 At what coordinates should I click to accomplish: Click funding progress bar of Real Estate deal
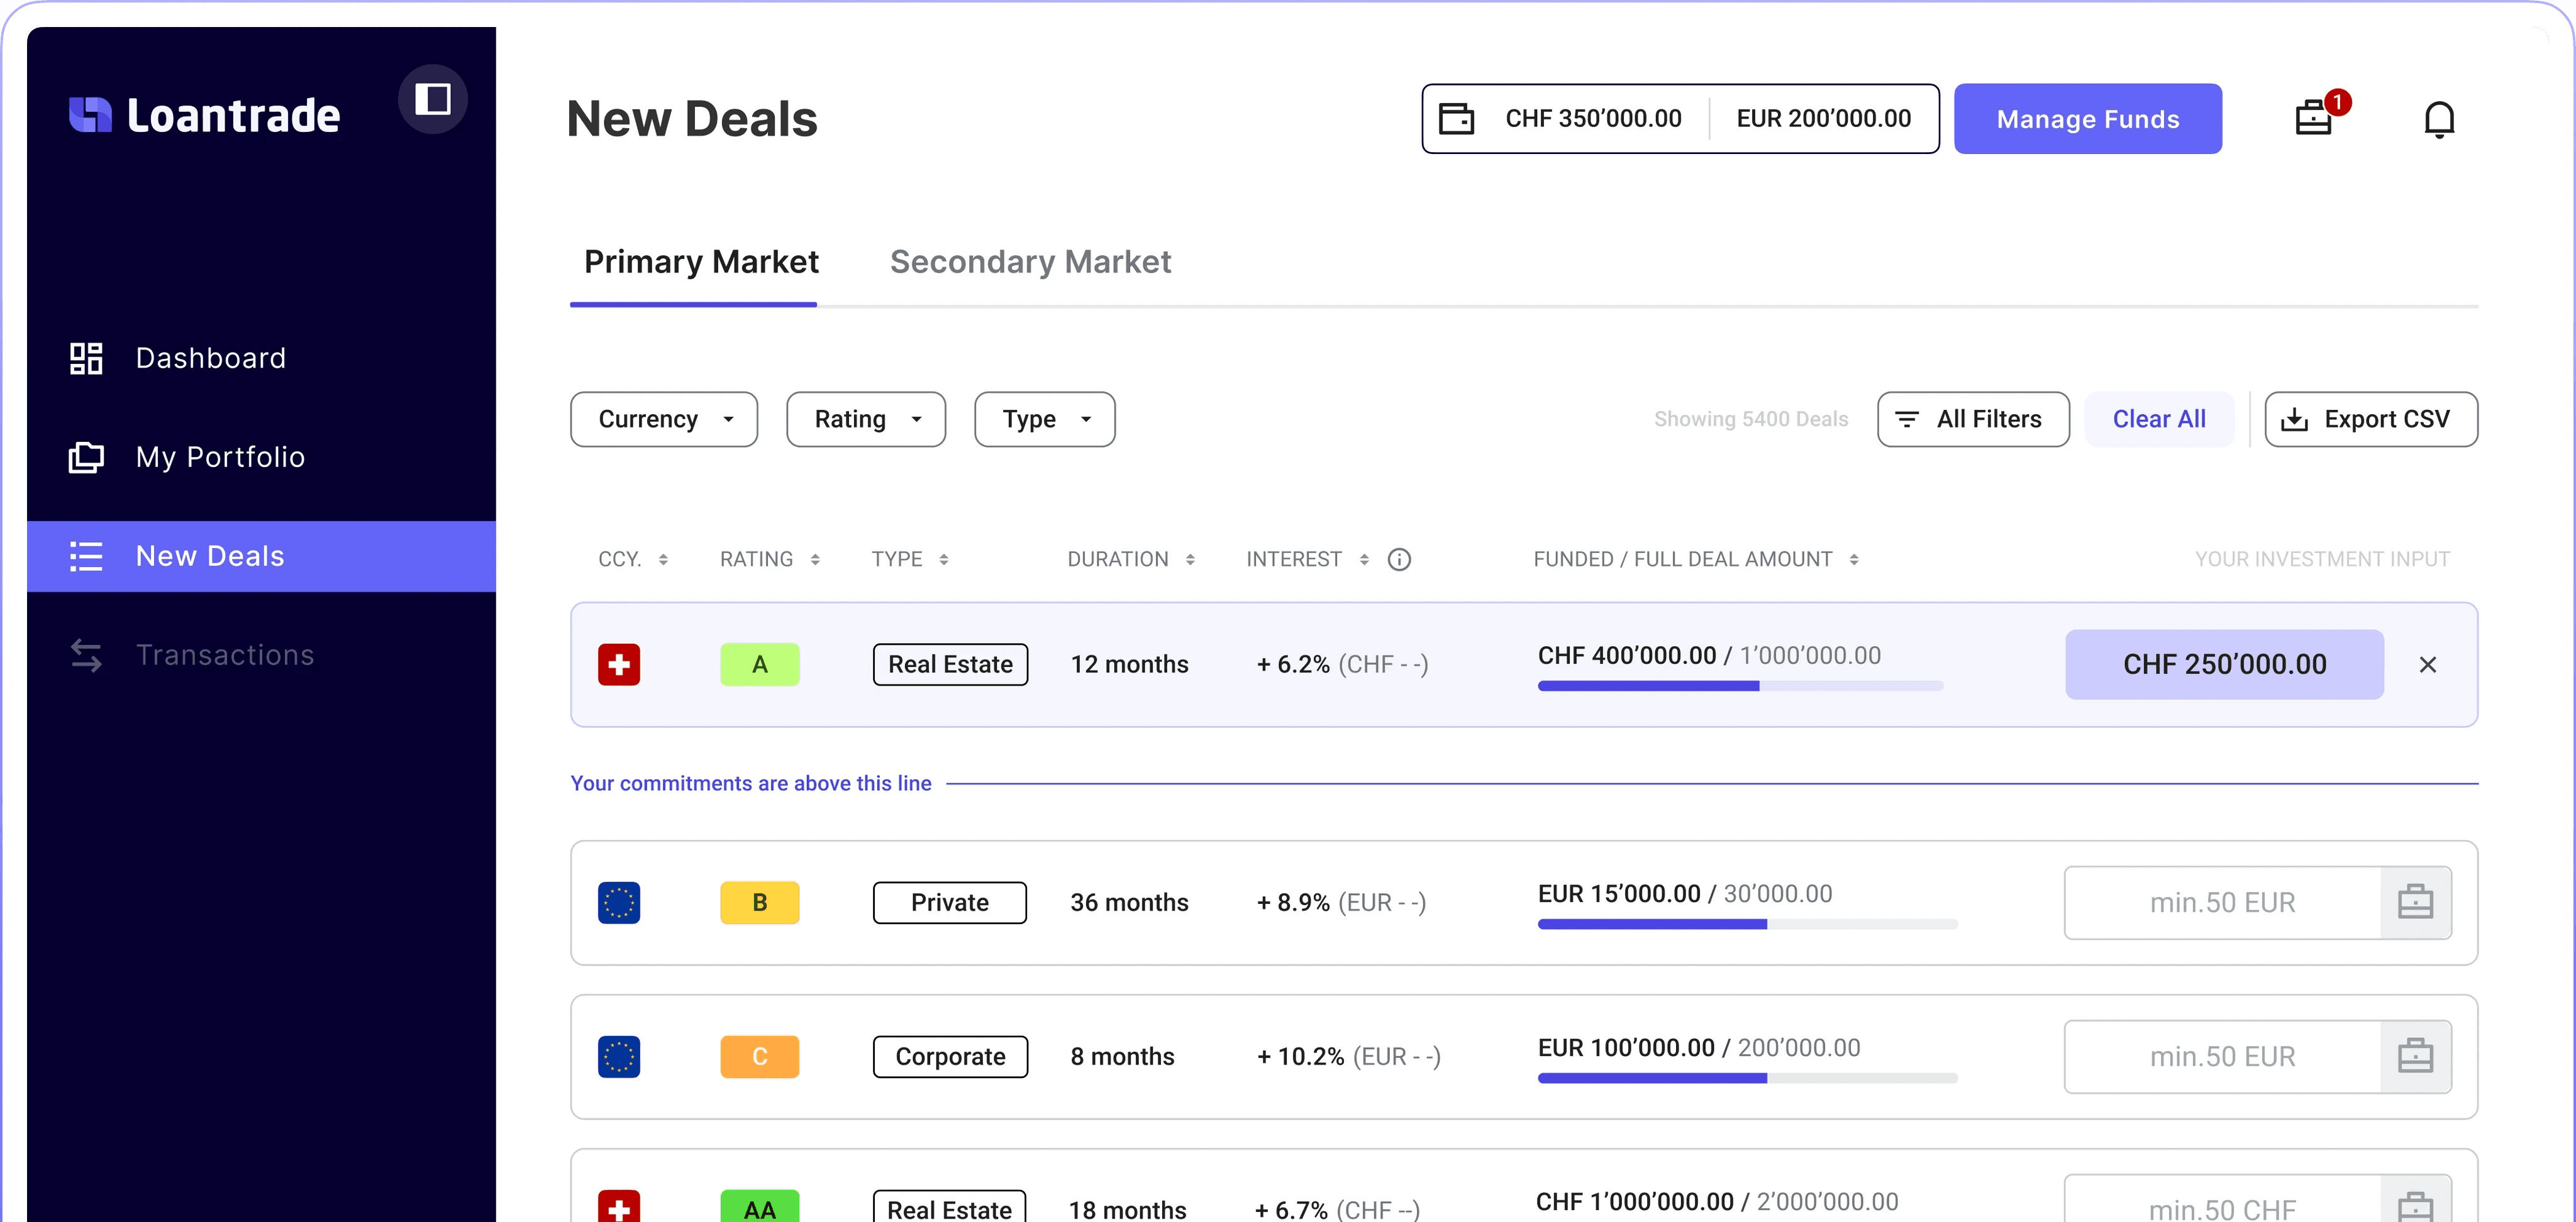point(1740,685)
